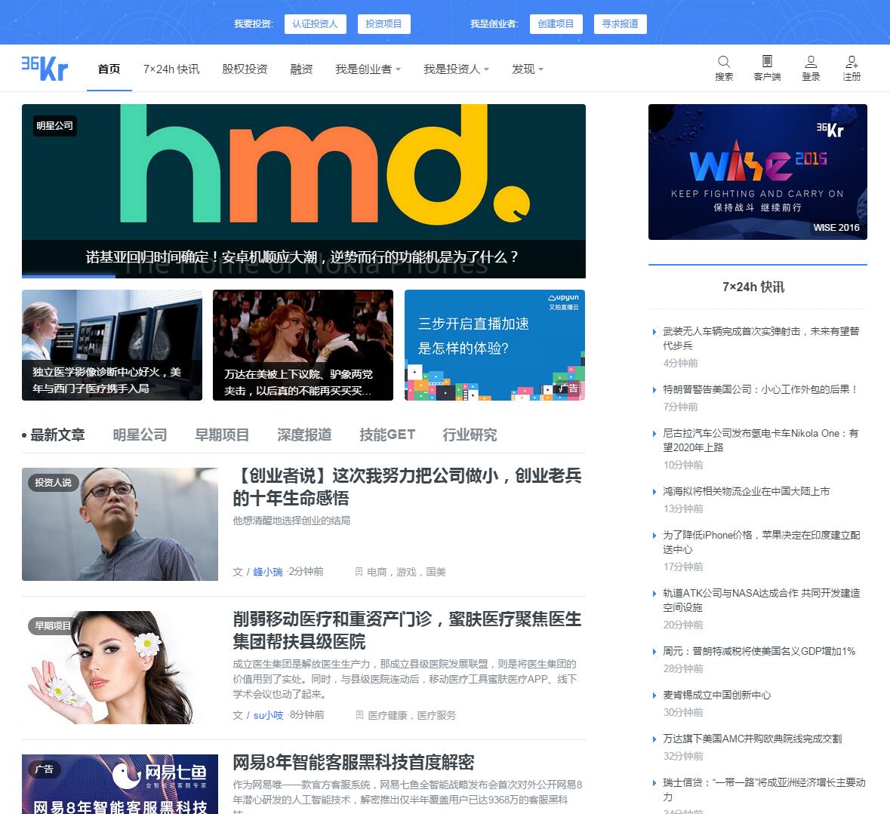This screenshot has width=890, height=814.
Task: Click author link su小吱
Action: pyautogui.click(x=268, y=715)
